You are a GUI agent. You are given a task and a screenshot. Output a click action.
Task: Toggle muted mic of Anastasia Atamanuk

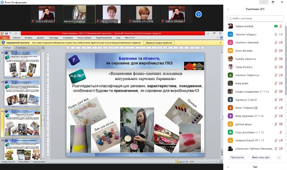pos(276,42)
